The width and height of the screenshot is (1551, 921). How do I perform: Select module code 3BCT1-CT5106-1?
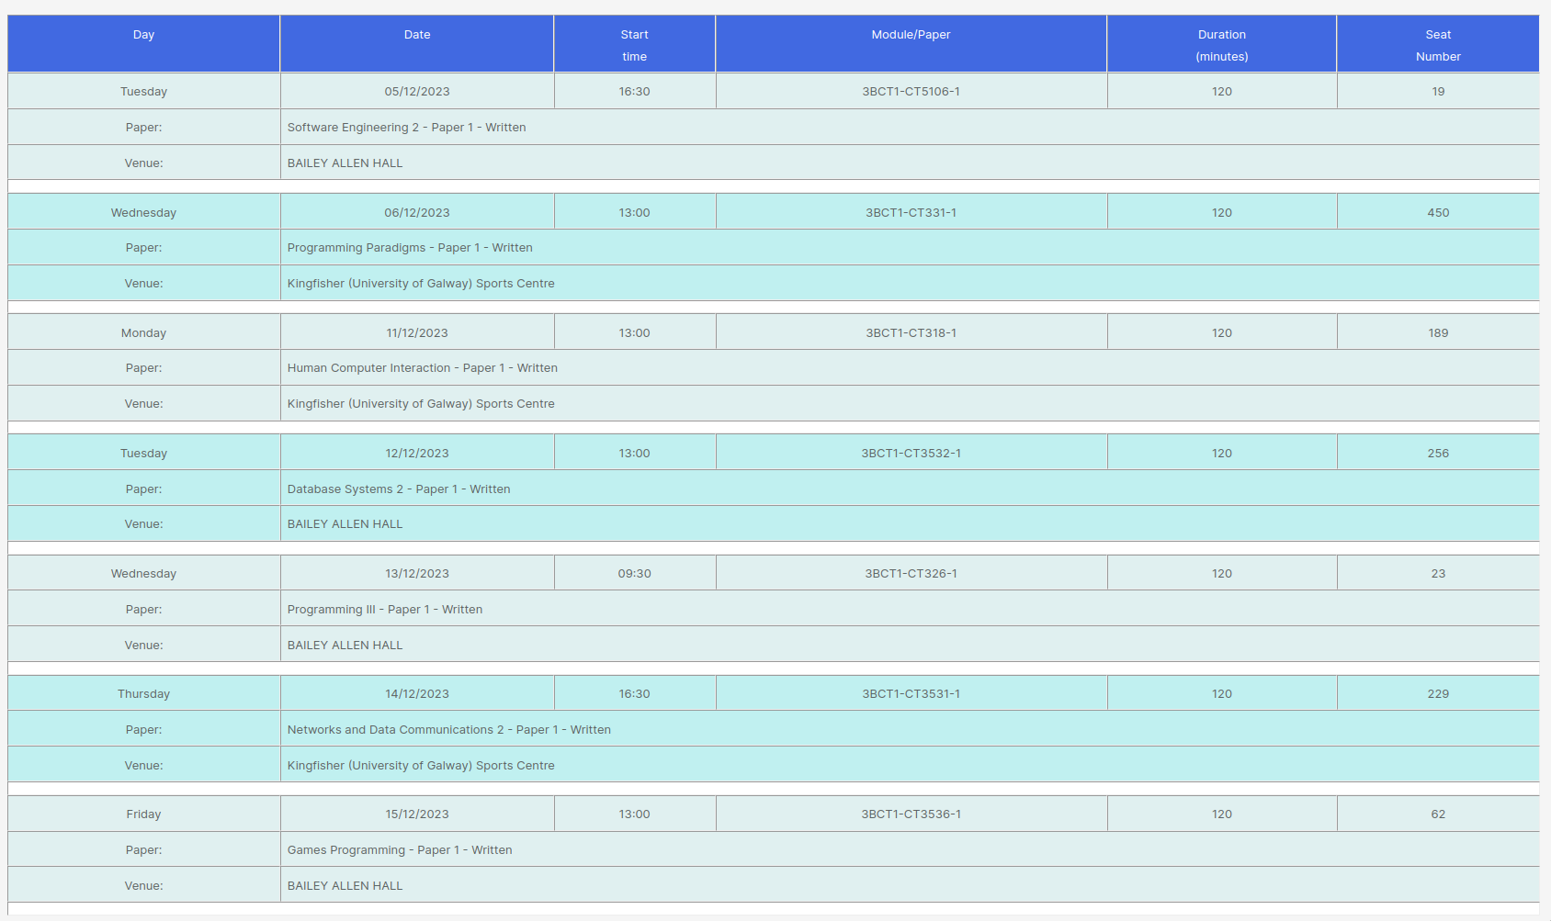911,92
